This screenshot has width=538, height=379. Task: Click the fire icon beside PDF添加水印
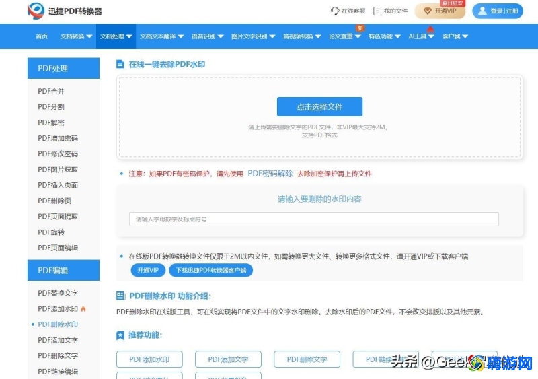83,308
